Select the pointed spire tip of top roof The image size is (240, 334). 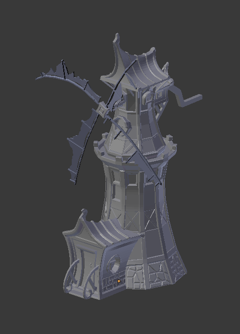tap(117, 37)
